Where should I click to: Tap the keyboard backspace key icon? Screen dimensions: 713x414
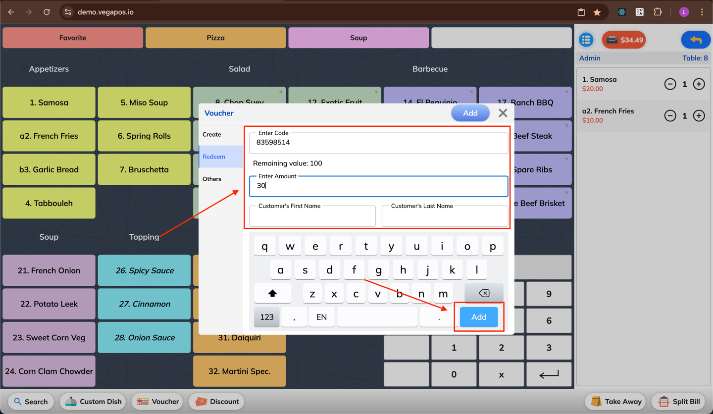[484, 293]
